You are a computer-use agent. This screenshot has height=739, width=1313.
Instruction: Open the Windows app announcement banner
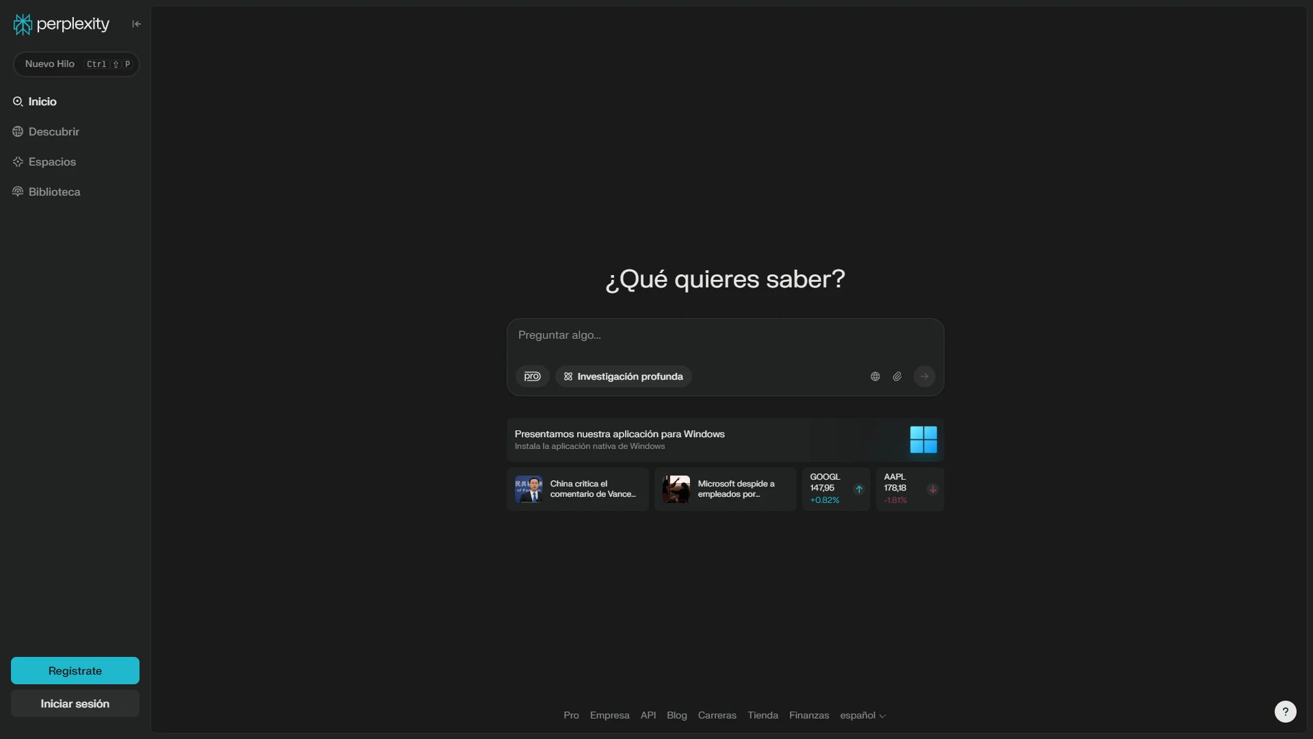[725, 439]
